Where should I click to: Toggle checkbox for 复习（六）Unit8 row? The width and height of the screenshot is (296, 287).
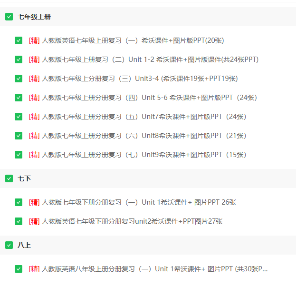pyautogui.click(x=19, y=136)
